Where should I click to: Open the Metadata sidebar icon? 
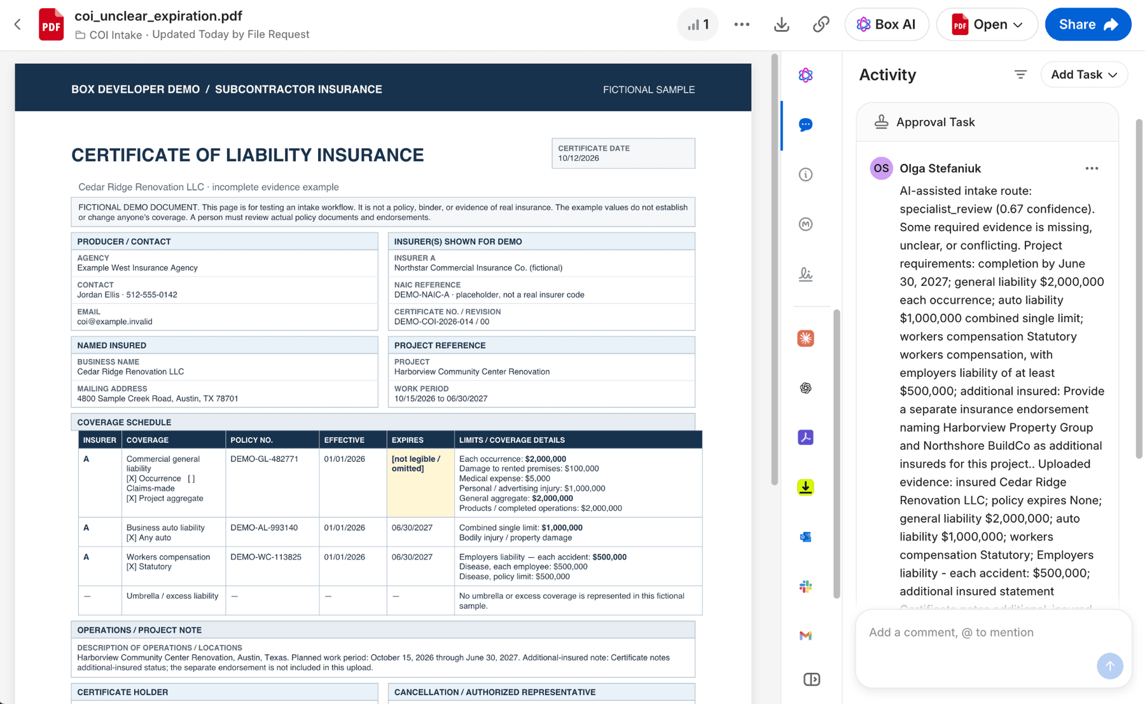click(x=806, y=224)
